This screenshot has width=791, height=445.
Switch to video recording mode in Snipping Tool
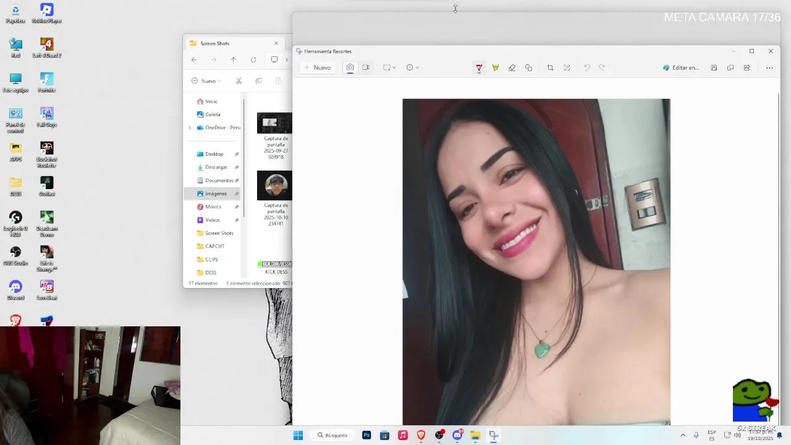click(366, 67)
